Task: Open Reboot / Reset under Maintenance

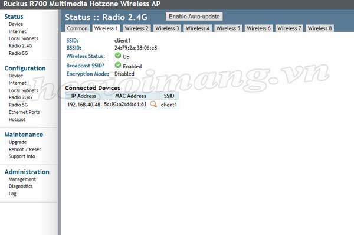Action: 25,149
